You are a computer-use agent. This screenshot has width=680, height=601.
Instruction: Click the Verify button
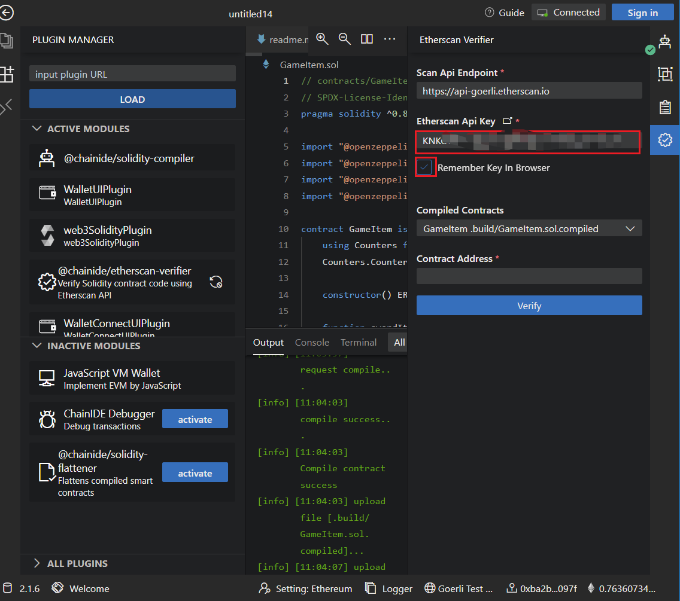pyautogui.click(x=529, y=306)
